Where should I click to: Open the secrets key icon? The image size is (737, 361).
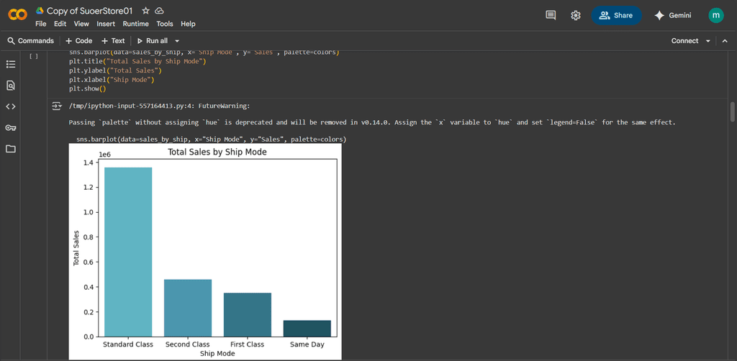11,128
